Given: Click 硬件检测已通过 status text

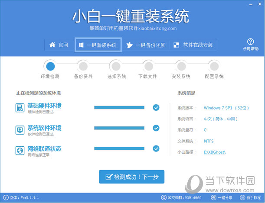Looking at the screenshot, I should (41, 112).
